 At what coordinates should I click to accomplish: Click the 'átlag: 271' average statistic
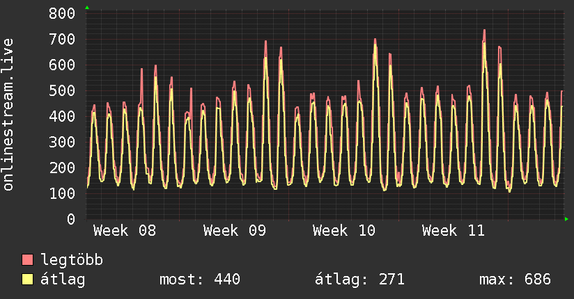tap(360, 280)
